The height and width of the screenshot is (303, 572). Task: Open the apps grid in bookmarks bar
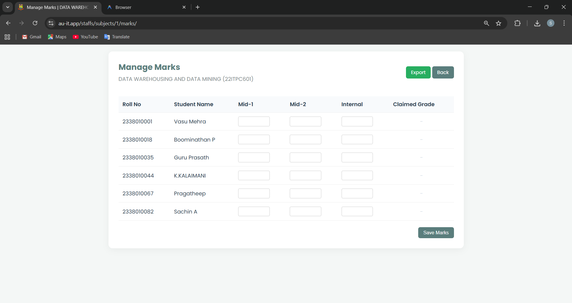point(7,37)
